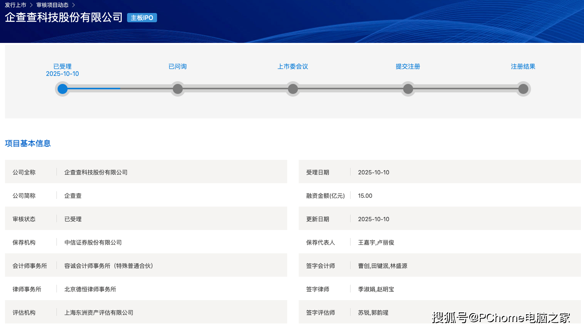
Task: Click the 发行上市 breadcrumb link
Action: point(15,5)
